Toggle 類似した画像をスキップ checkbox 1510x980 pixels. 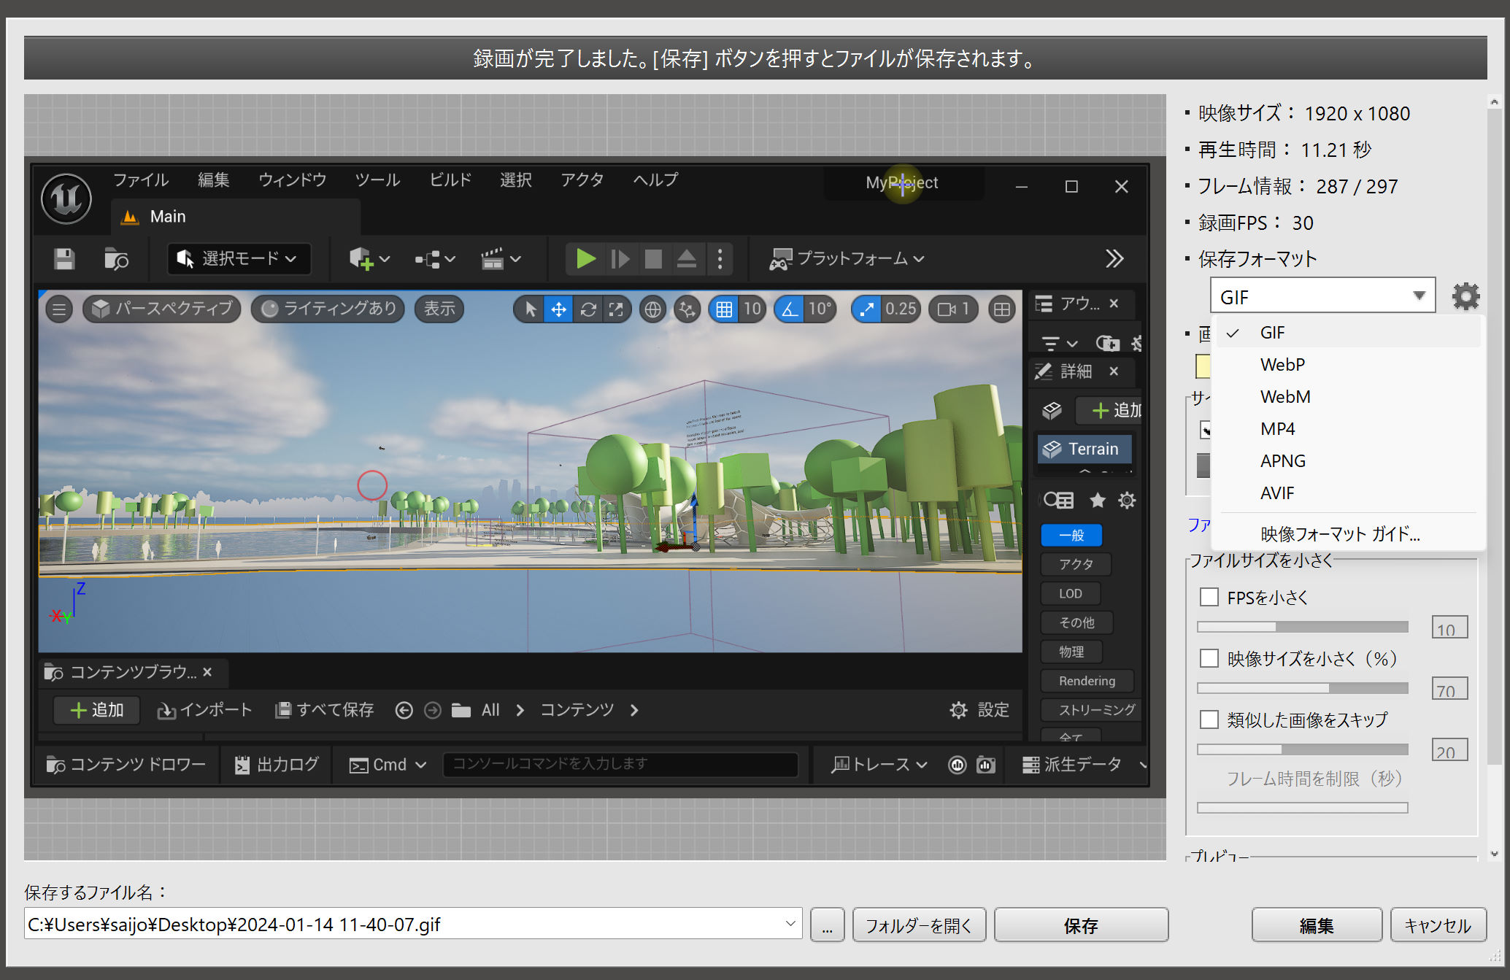[1209, 719]
